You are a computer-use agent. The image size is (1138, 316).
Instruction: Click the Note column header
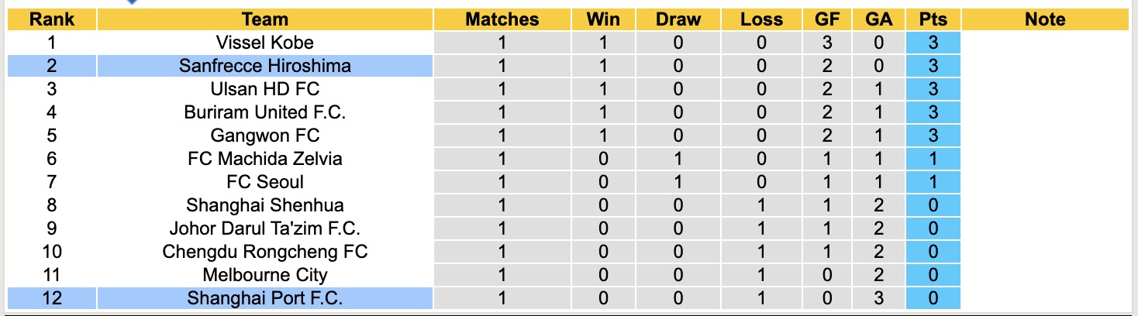pyautogui.click(x=1045, y=19)
